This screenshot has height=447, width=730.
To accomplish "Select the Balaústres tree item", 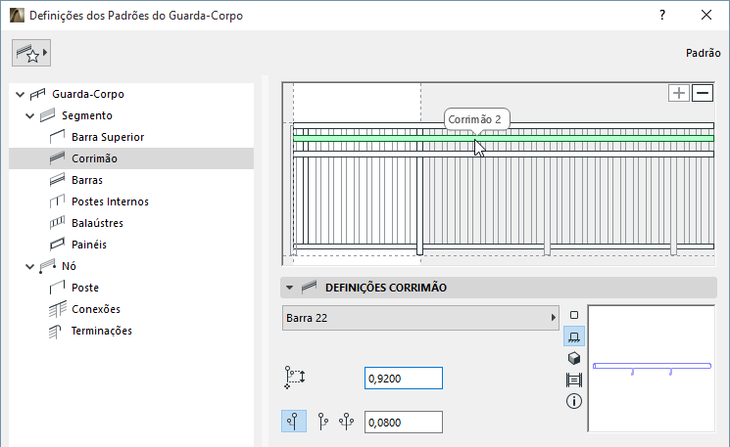I will coord(97,223).
